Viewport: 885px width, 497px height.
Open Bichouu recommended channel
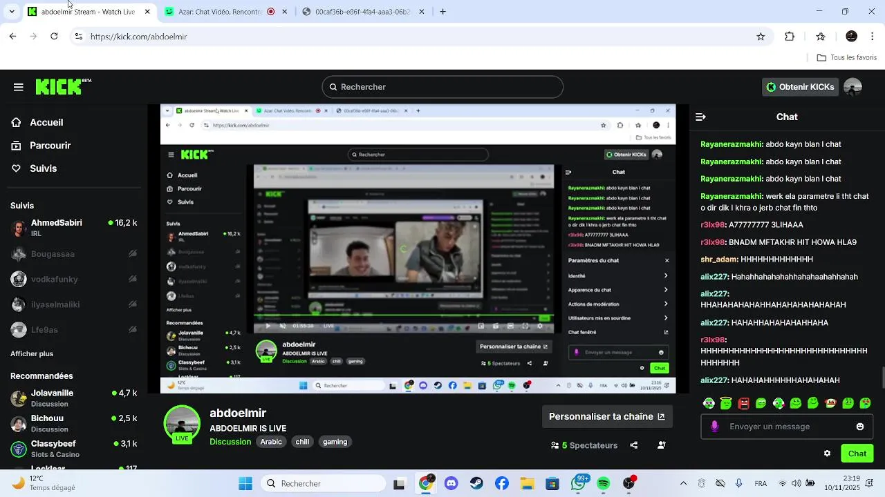tap(74, 423)
